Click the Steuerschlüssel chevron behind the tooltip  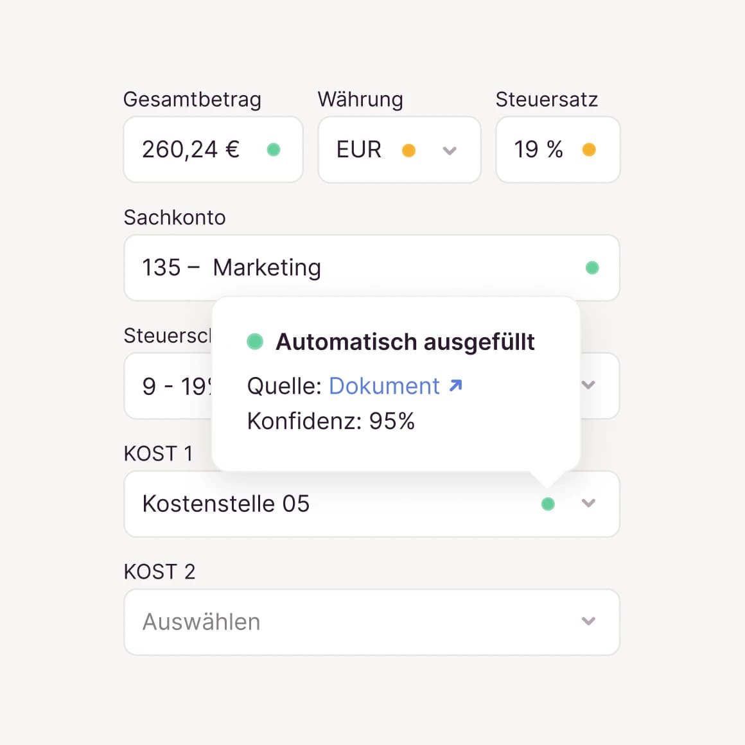click(x=588, y=385)
